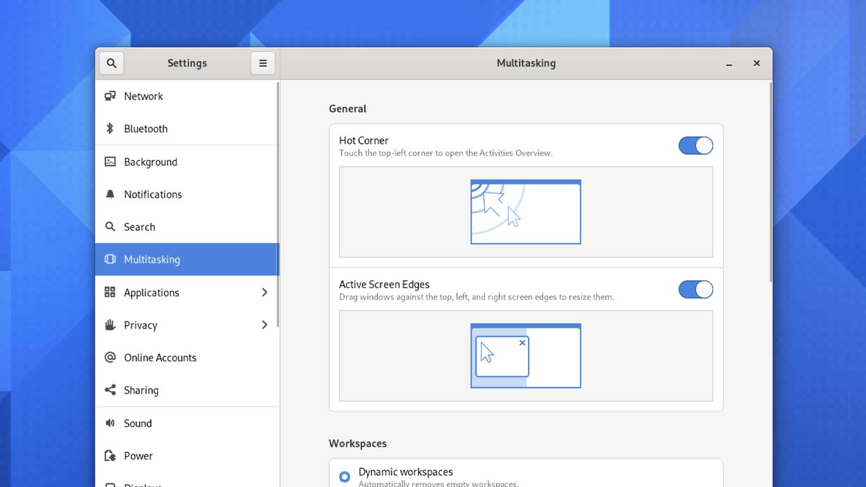Expand the Applications submenu chevron
This screenshot has width=866, height=487.
(264, 292)
